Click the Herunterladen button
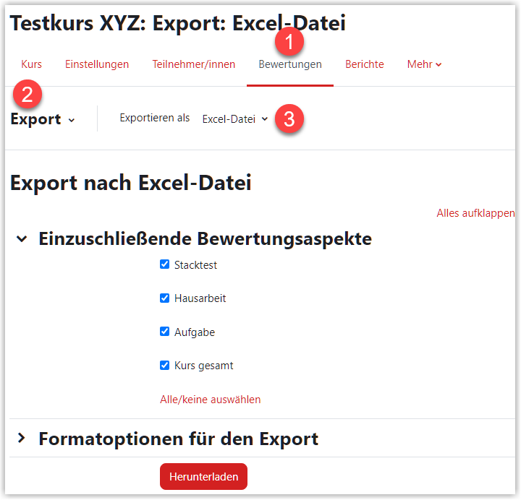This screenshot has height=500, width=521. point(203,477)
